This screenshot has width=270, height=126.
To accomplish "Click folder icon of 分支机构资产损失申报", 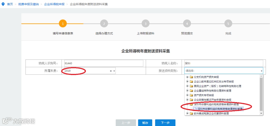I will tap(191, 77).
